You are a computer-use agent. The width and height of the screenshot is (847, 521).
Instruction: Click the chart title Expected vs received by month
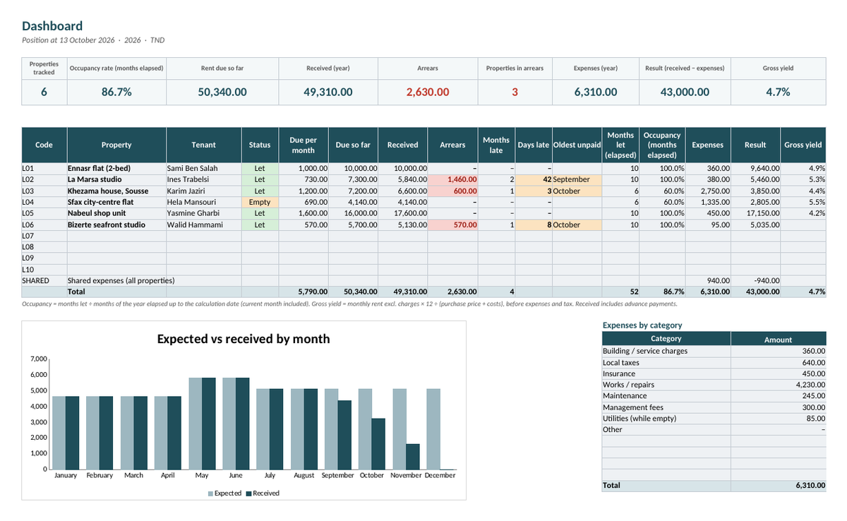click(x=244, y=339)
